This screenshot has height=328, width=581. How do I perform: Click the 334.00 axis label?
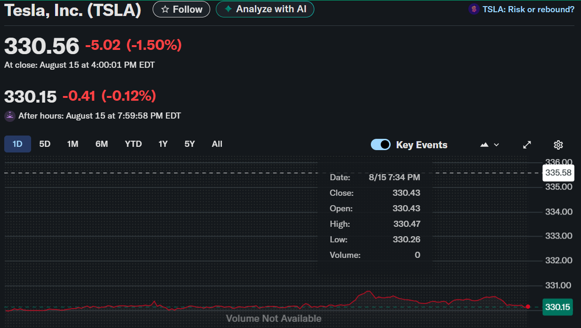[559, 212]
